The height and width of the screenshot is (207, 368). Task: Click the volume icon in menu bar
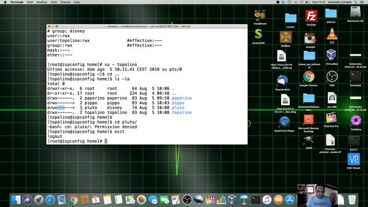click(x=307, y=2)
